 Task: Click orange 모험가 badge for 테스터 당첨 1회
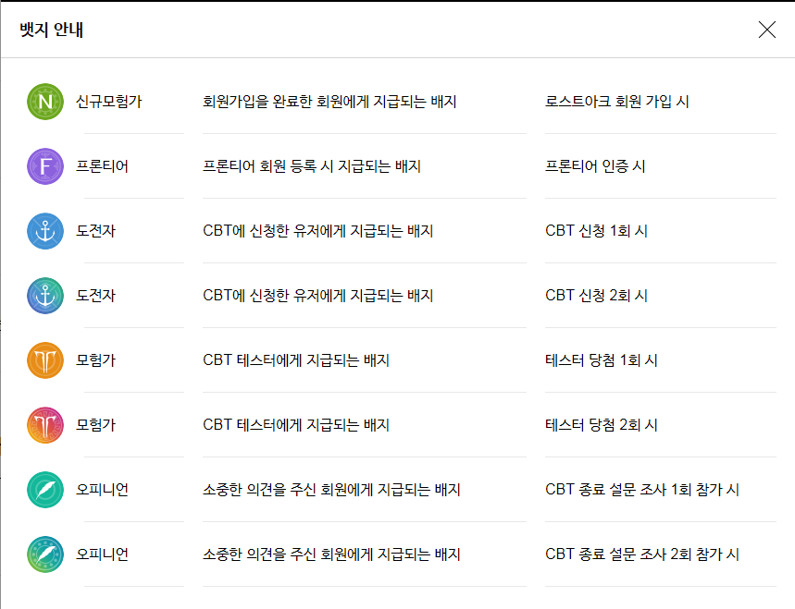[45, 360]
